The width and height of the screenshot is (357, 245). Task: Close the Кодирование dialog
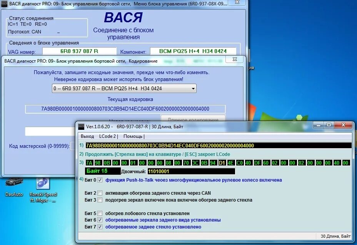pos(235,59)
